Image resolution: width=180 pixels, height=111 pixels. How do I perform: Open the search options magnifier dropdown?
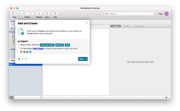[107, 14]
